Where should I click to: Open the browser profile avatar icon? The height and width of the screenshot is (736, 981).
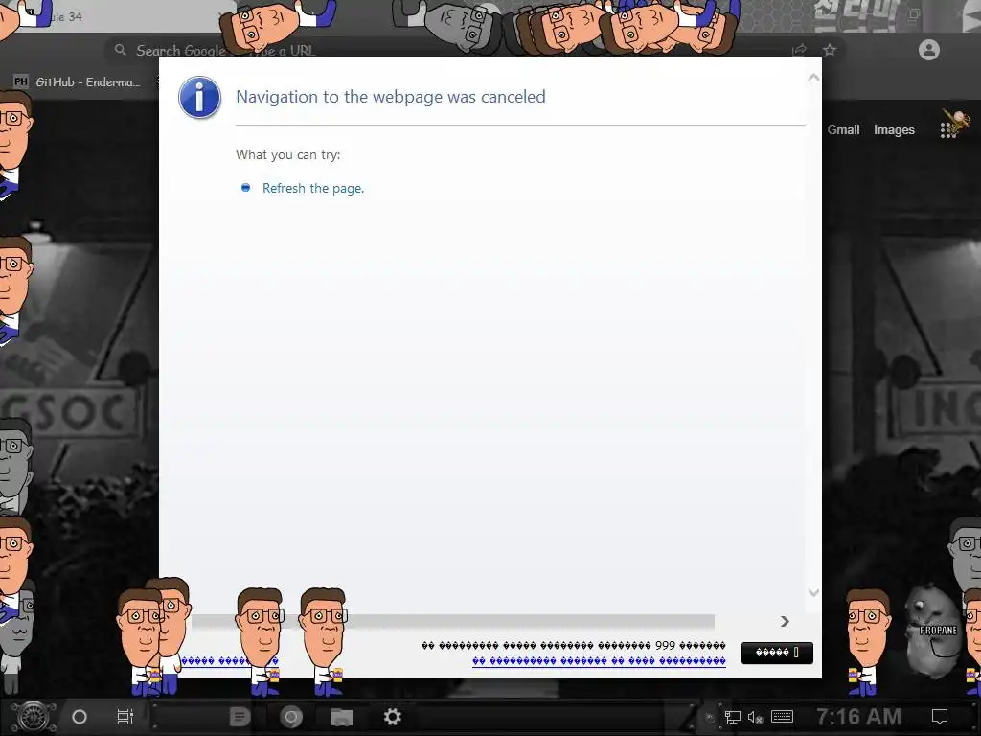coord(929,50)
